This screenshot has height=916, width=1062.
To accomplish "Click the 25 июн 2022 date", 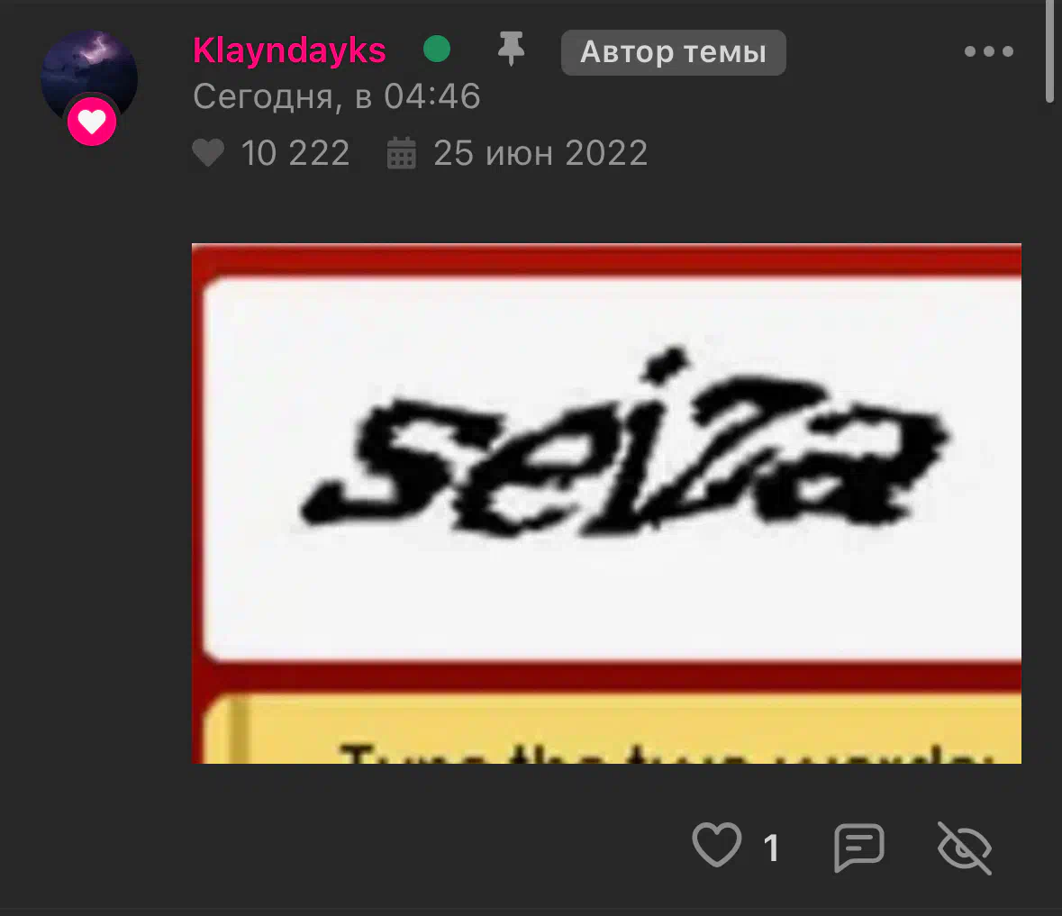I will point(540,153).
